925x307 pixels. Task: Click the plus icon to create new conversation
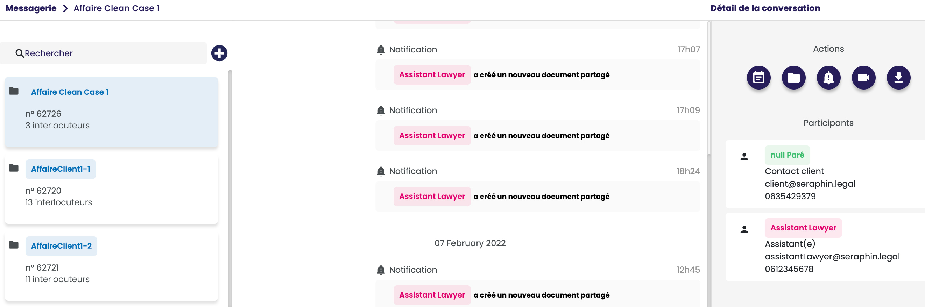(219, 53)
